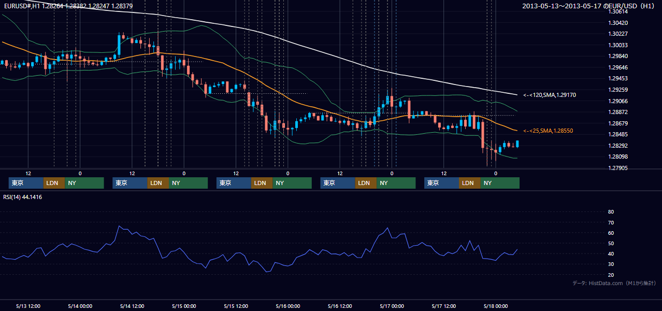Screen dimensions: 662x311
Task: Select the RSI(14) 44.1416 indicator label
Action: tap(23, 197)
